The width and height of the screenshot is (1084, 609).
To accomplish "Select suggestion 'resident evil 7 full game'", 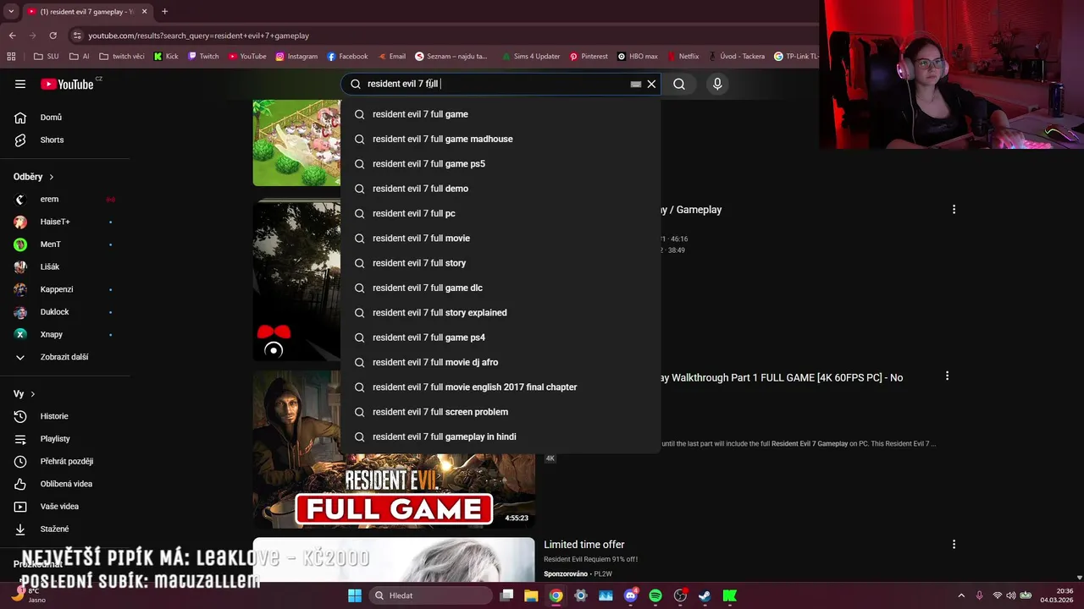I will (x=501, y=114).
